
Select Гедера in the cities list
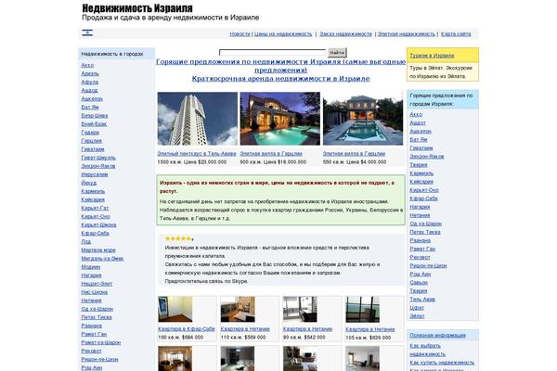[90, 133]
